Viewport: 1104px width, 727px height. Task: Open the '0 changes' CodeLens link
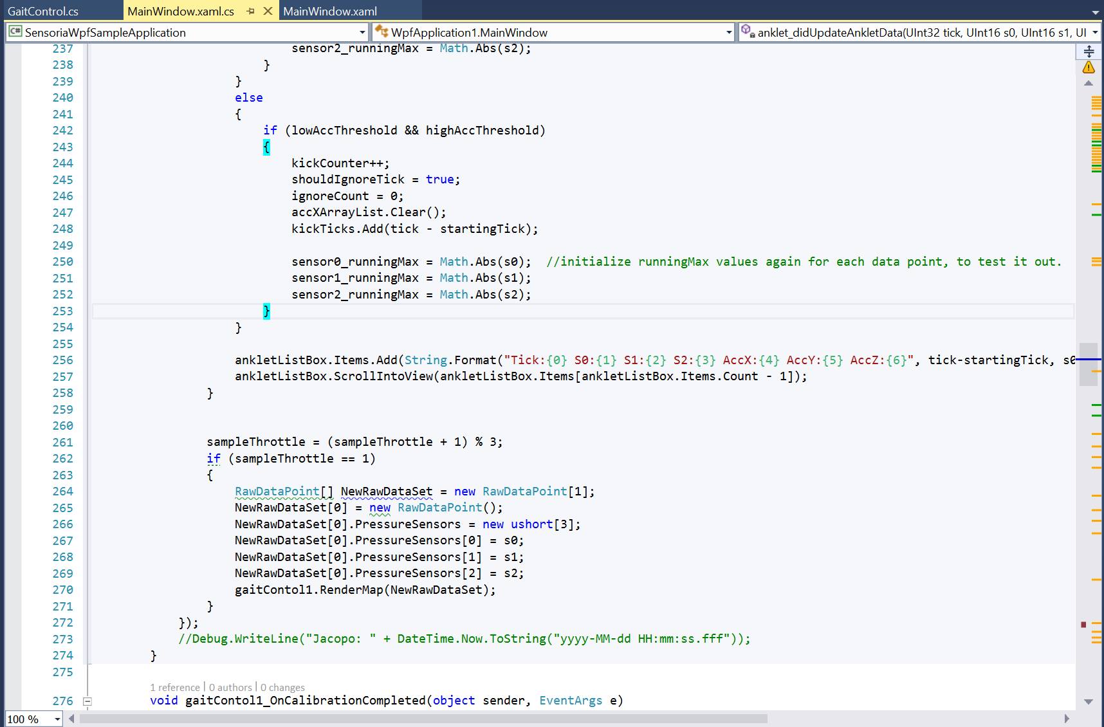(x=282, y=687)
